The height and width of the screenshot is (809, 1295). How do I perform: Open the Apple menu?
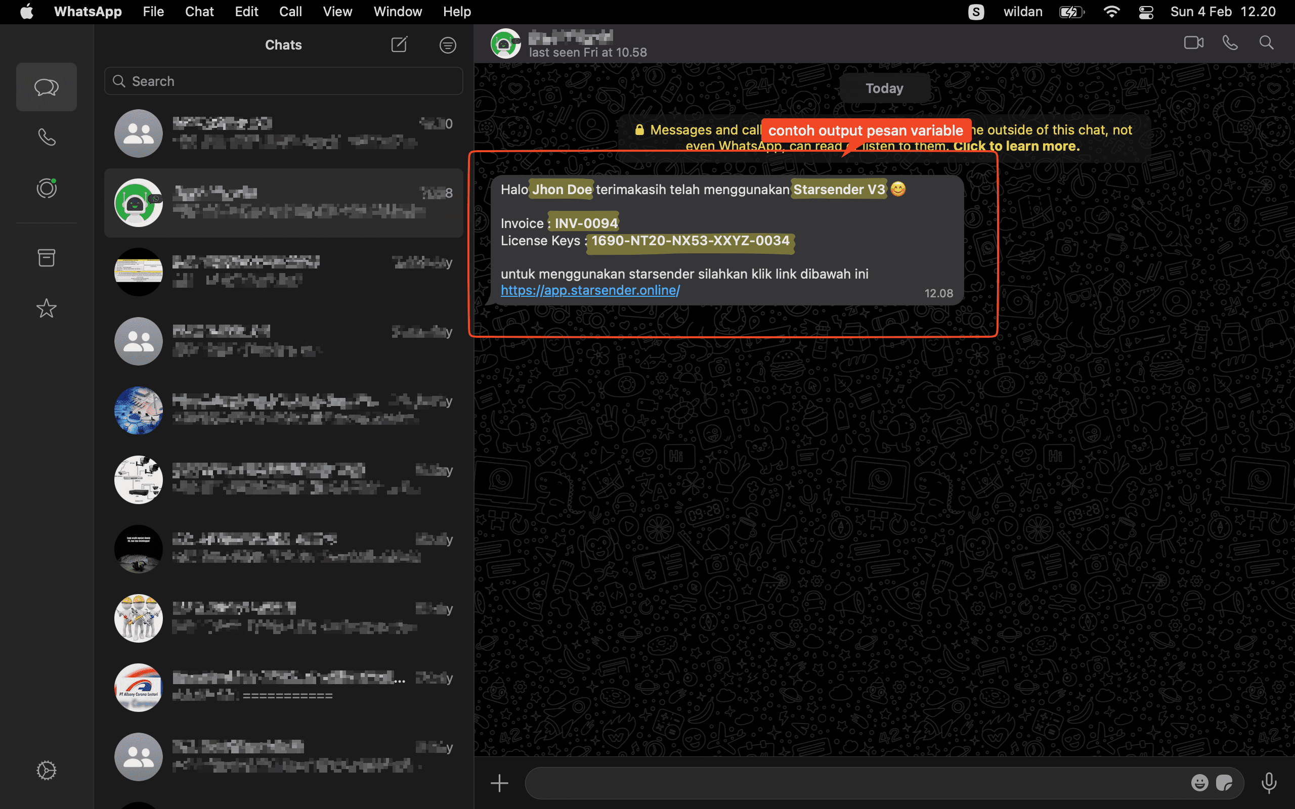[27, 11]
